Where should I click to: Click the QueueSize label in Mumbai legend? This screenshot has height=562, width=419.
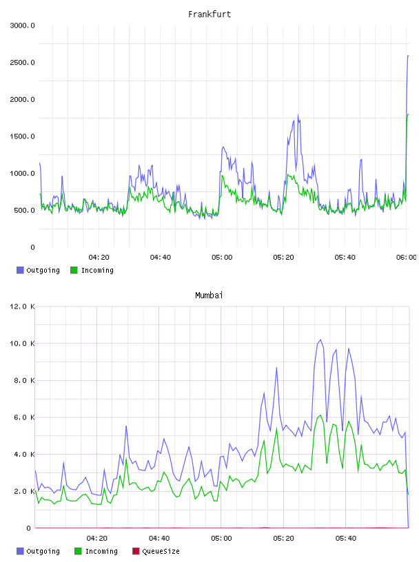[x=161, y=551]
